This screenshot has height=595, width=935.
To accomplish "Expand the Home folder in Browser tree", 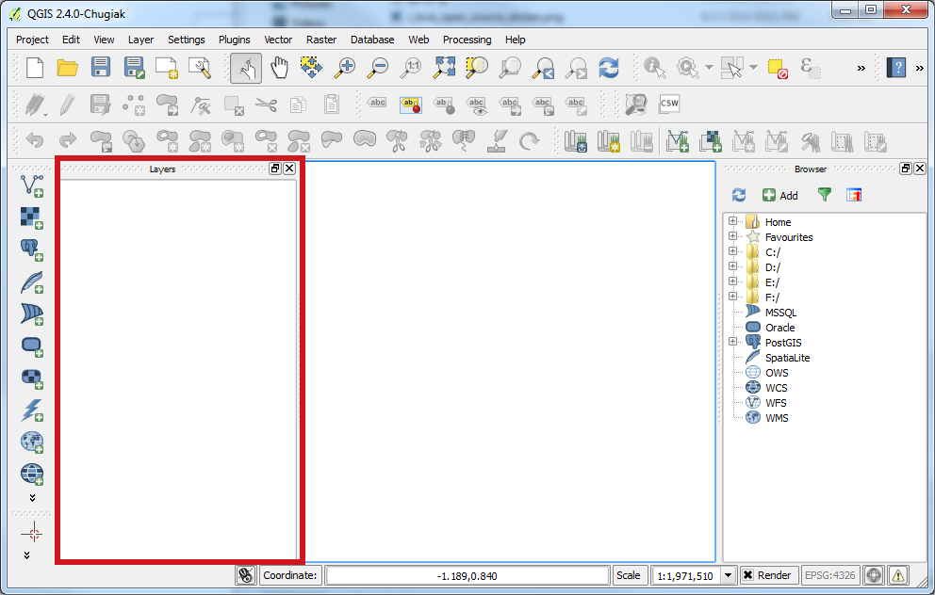I will (732, 222).
